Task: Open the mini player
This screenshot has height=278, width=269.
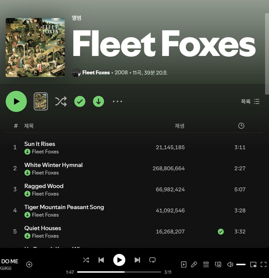Action: tap(253, 264)
